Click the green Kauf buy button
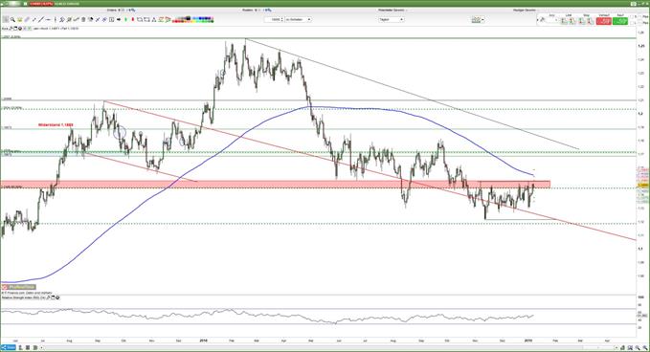650x352 pixels. pyautogui.click(x=620, y=20)
